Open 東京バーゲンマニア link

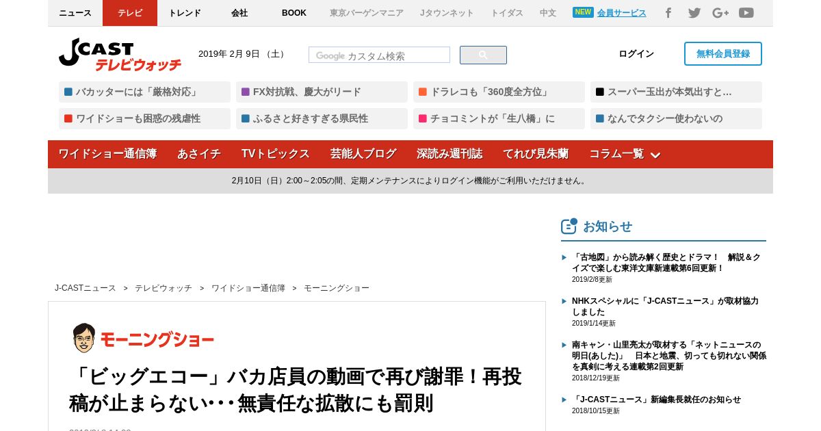[x=367, y=13]
